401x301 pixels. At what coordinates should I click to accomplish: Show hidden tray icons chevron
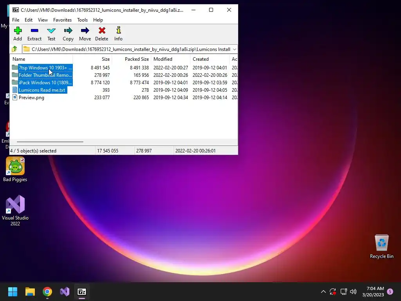click(323, 292)
